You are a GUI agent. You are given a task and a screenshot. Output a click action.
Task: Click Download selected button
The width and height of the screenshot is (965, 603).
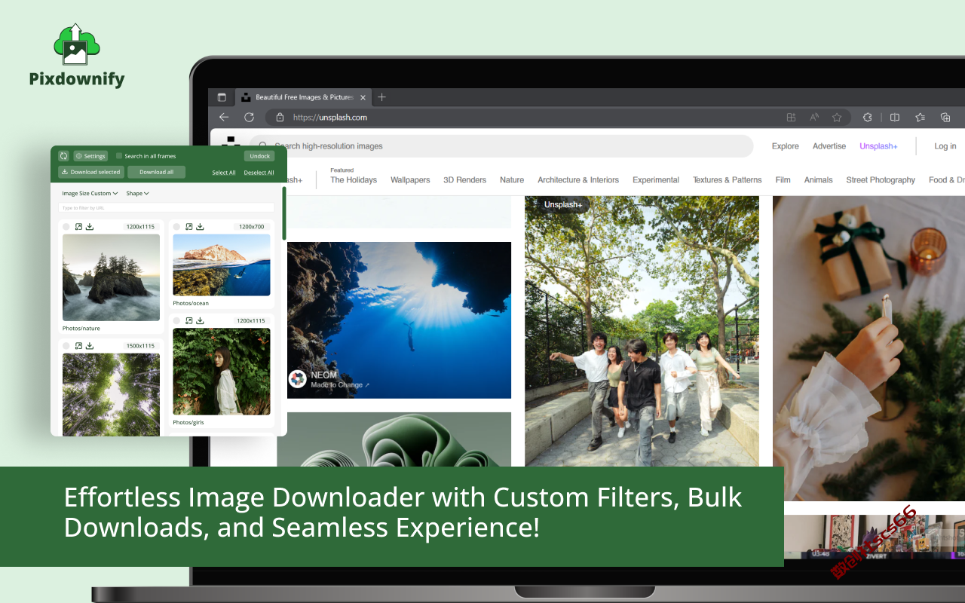pyautogui.click(x=91, y=172)
